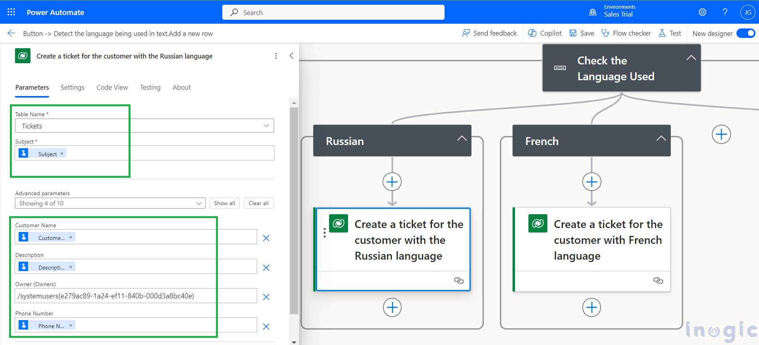Select the French language ticket action card
759x345 pixels.
[x=592, y=249]
